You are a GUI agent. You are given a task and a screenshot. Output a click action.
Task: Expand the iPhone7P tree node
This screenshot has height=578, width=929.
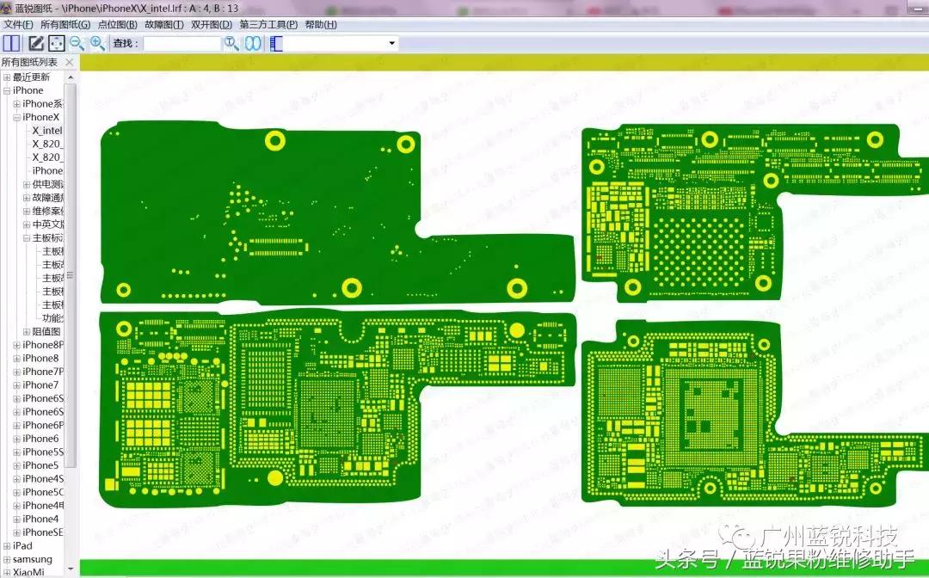point(17,372)
